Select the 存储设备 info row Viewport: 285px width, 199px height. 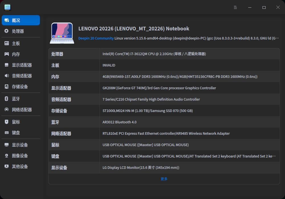pyautogui.click(x=164, y=111)
